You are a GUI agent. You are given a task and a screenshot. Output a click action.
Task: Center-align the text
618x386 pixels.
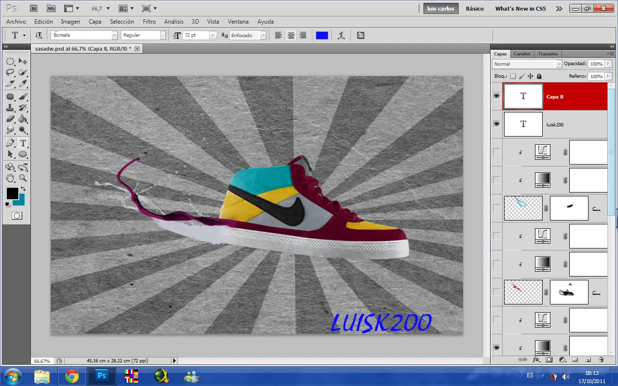point(291,35)
